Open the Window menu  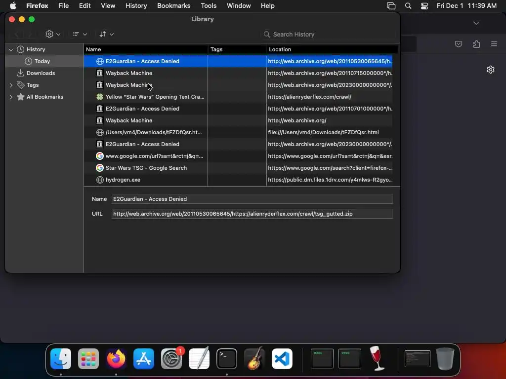[239, 6]
